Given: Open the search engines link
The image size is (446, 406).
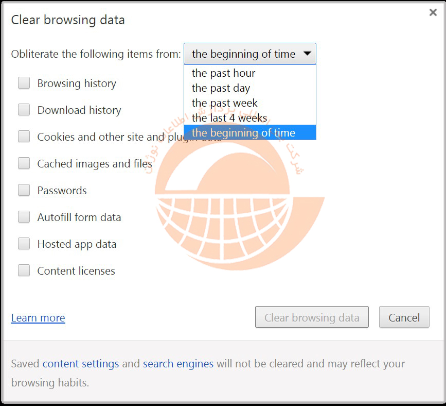Looking at the screenshot, I should point(178,364).
